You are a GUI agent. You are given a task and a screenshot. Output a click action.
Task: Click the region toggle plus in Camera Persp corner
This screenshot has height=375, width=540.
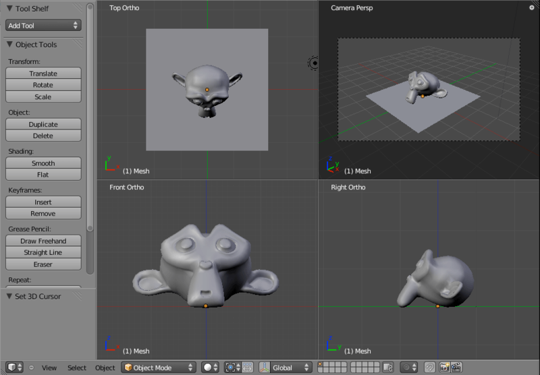point(532,7)
